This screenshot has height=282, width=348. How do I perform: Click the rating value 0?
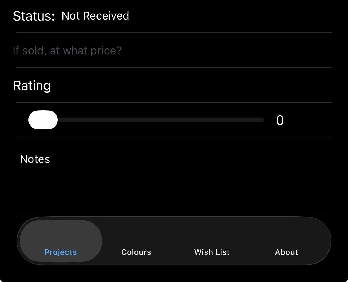click(x=280, y=120)
